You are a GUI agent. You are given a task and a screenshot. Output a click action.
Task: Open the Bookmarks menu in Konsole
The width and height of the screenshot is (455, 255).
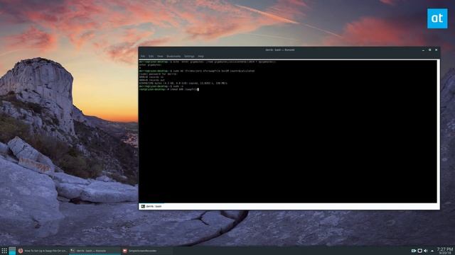click(173, 57)
